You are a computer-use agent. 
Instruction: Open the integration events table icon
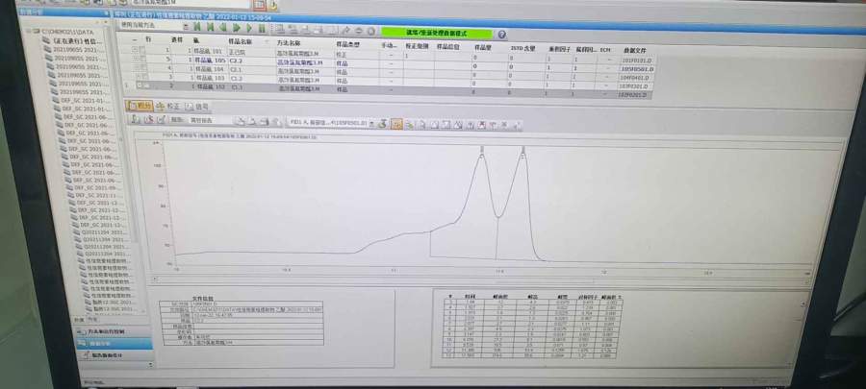162,119
